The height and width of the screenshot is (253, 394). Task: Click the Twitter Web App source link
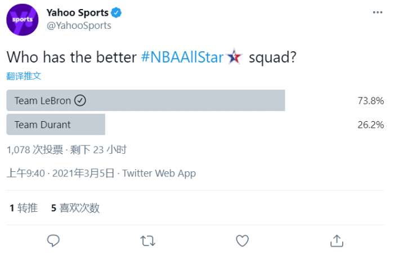tap(159, 173)
